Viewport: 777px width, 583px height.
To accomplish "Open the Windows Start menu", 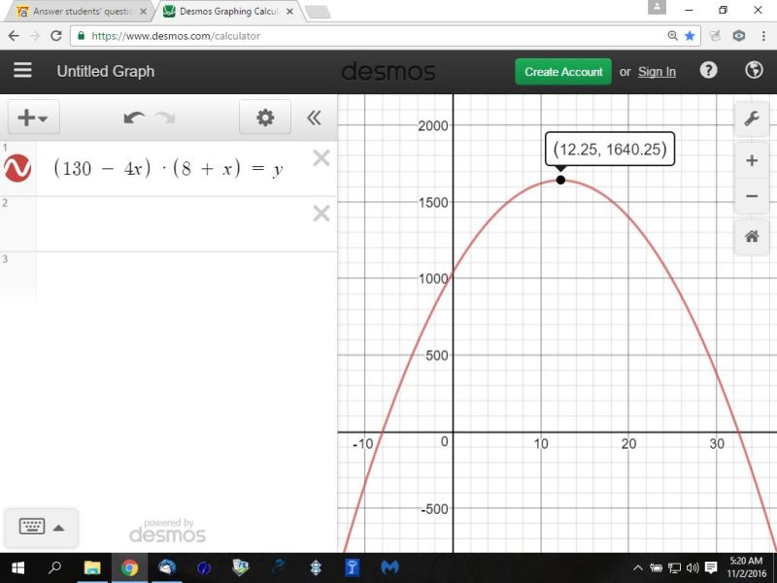I will 17,567.
